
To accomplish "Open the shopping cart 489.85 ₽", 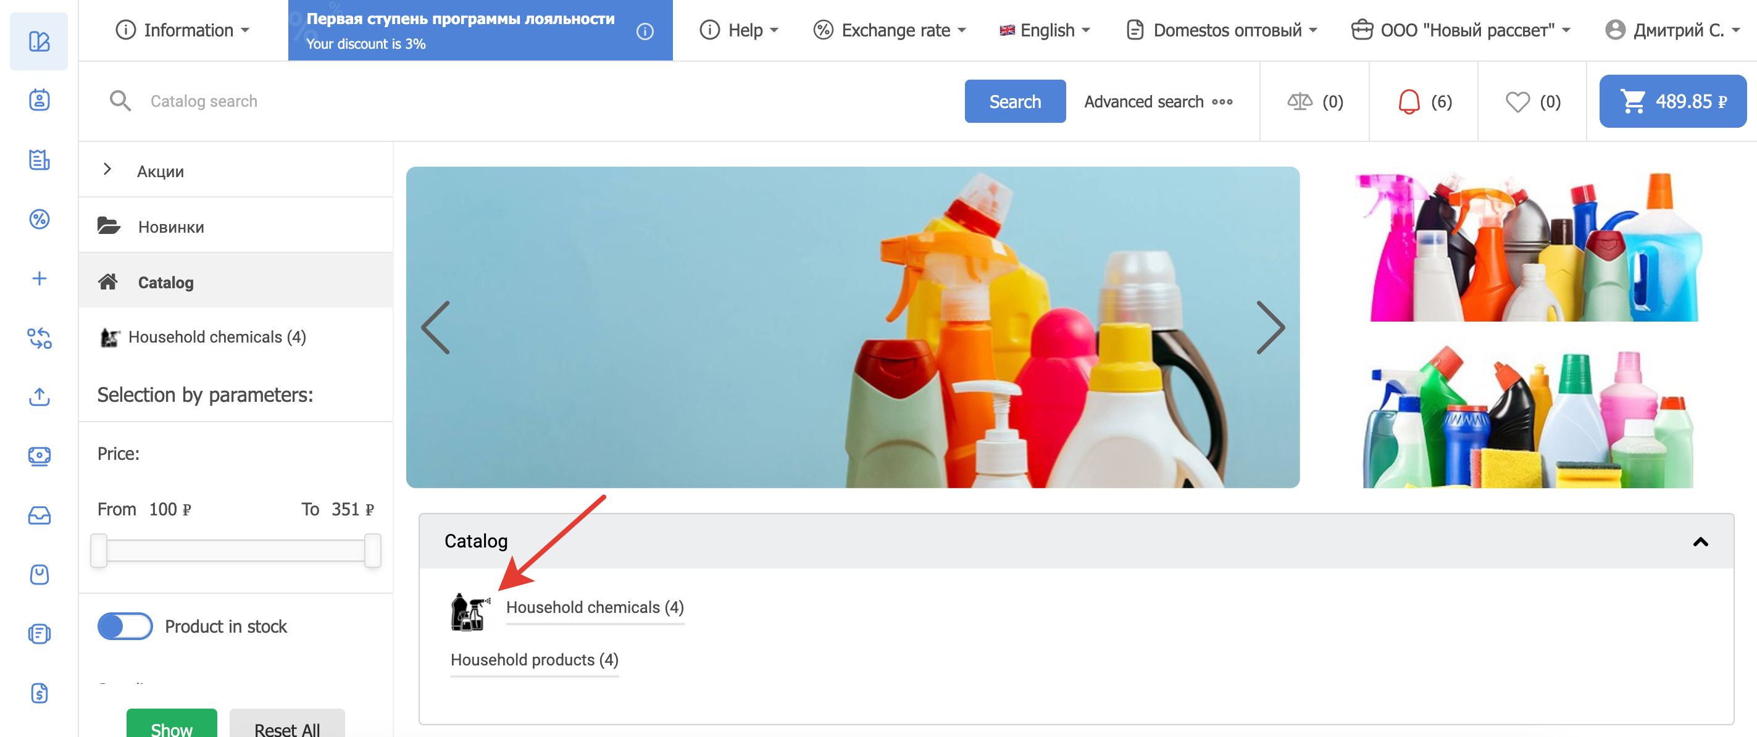I will 1672,102.
